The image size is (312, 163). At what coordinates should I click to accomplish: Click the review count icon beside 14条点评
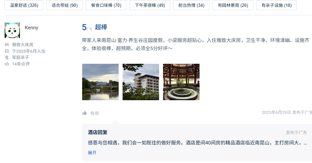click(x=7, y=64)
